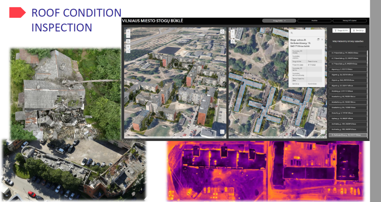Open the Stogų būklė dropdown in header

(x=279, y=21)
